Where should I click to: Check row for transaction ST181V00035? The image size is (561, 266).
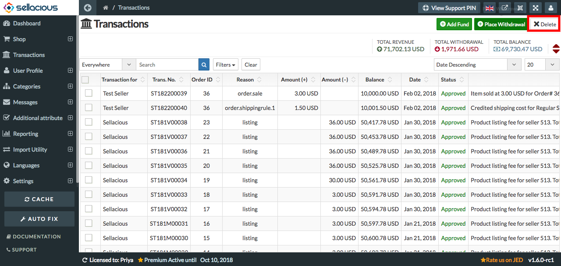pyautogui.click(x=89, y=165)
